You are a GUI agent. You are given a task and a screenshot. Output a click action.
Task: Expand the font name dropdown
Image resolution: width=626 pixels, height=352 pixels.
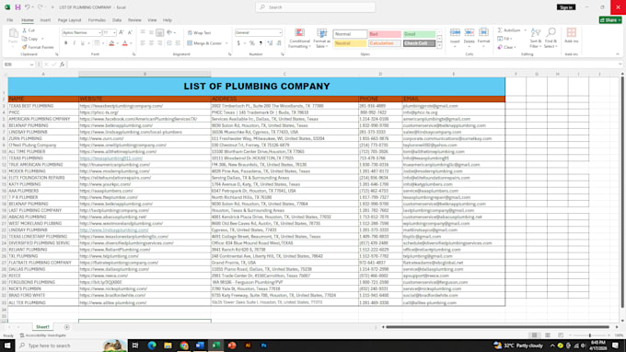click(x=99, y=33)
